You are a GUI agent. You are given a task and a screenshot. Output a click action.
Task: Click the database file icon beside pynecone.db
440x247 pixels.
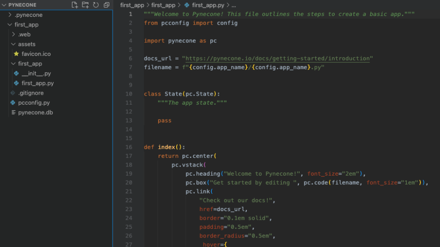[13, 112]
